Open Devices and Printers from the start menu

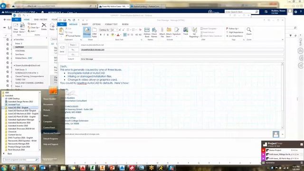pos(52,133)
